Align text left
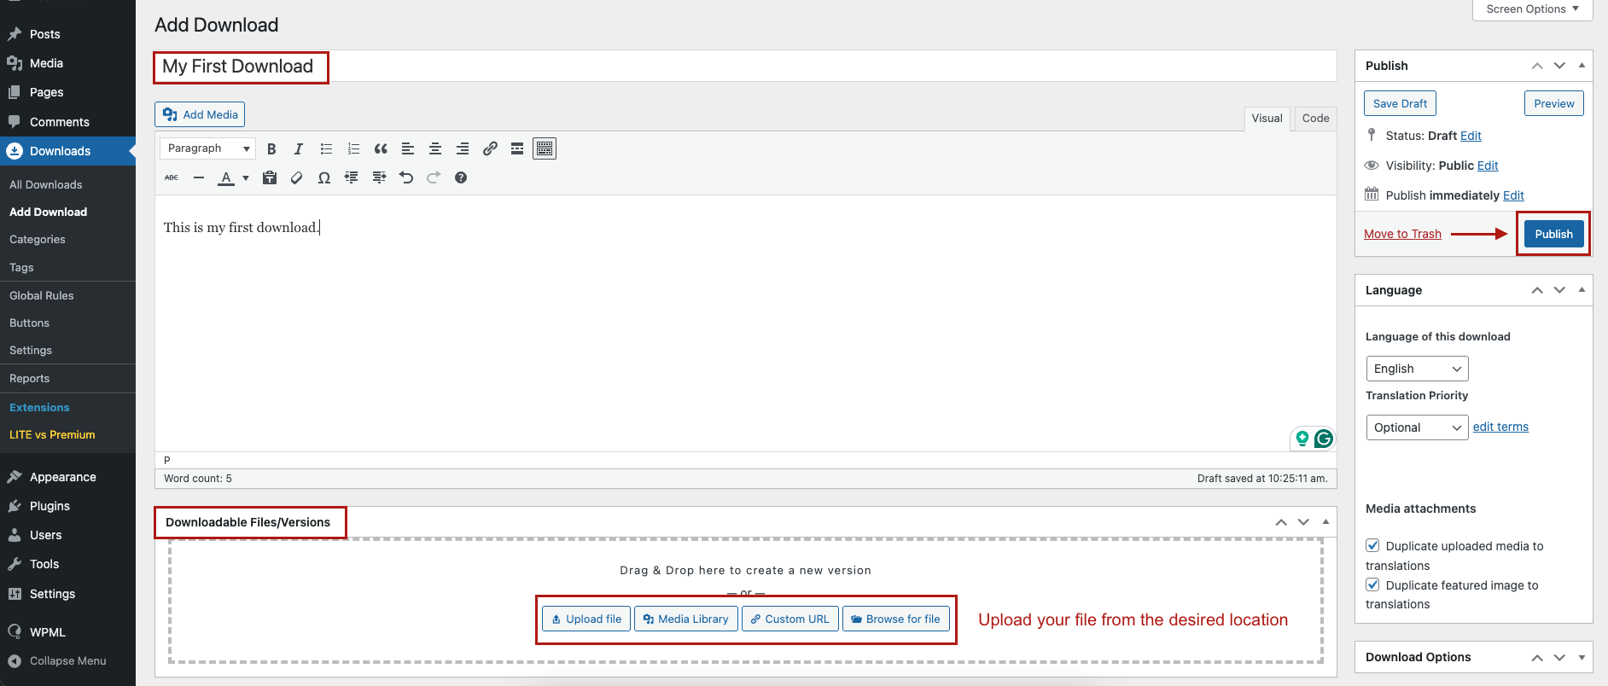Image resolution: width=1608 pixels, height=686 pixels. pos(408,148)
